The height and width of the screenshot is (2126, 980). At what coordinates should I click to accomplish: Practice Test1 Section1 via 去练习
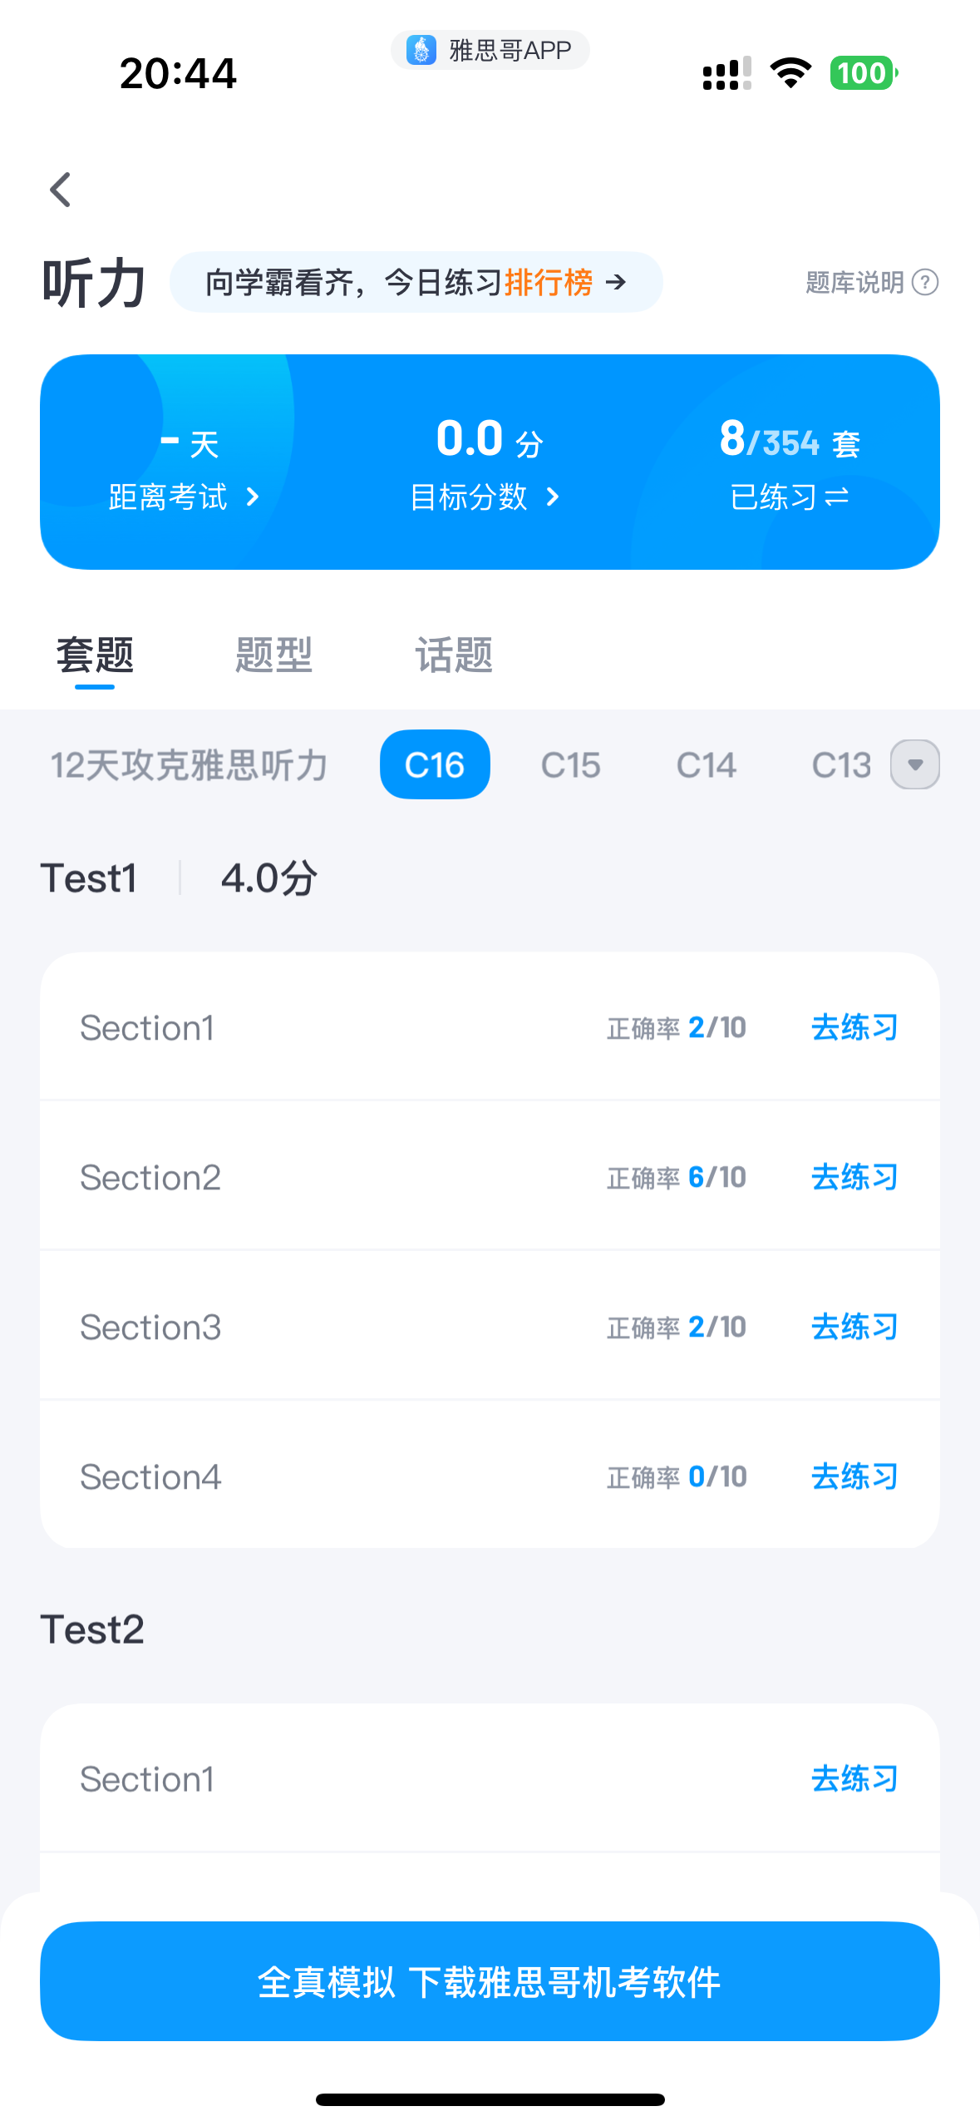(854, 1028)
